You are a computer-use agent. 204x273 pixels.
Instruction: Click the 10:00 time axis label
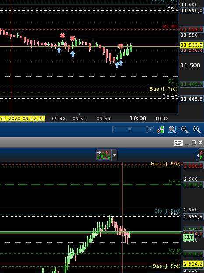(138, 119)
